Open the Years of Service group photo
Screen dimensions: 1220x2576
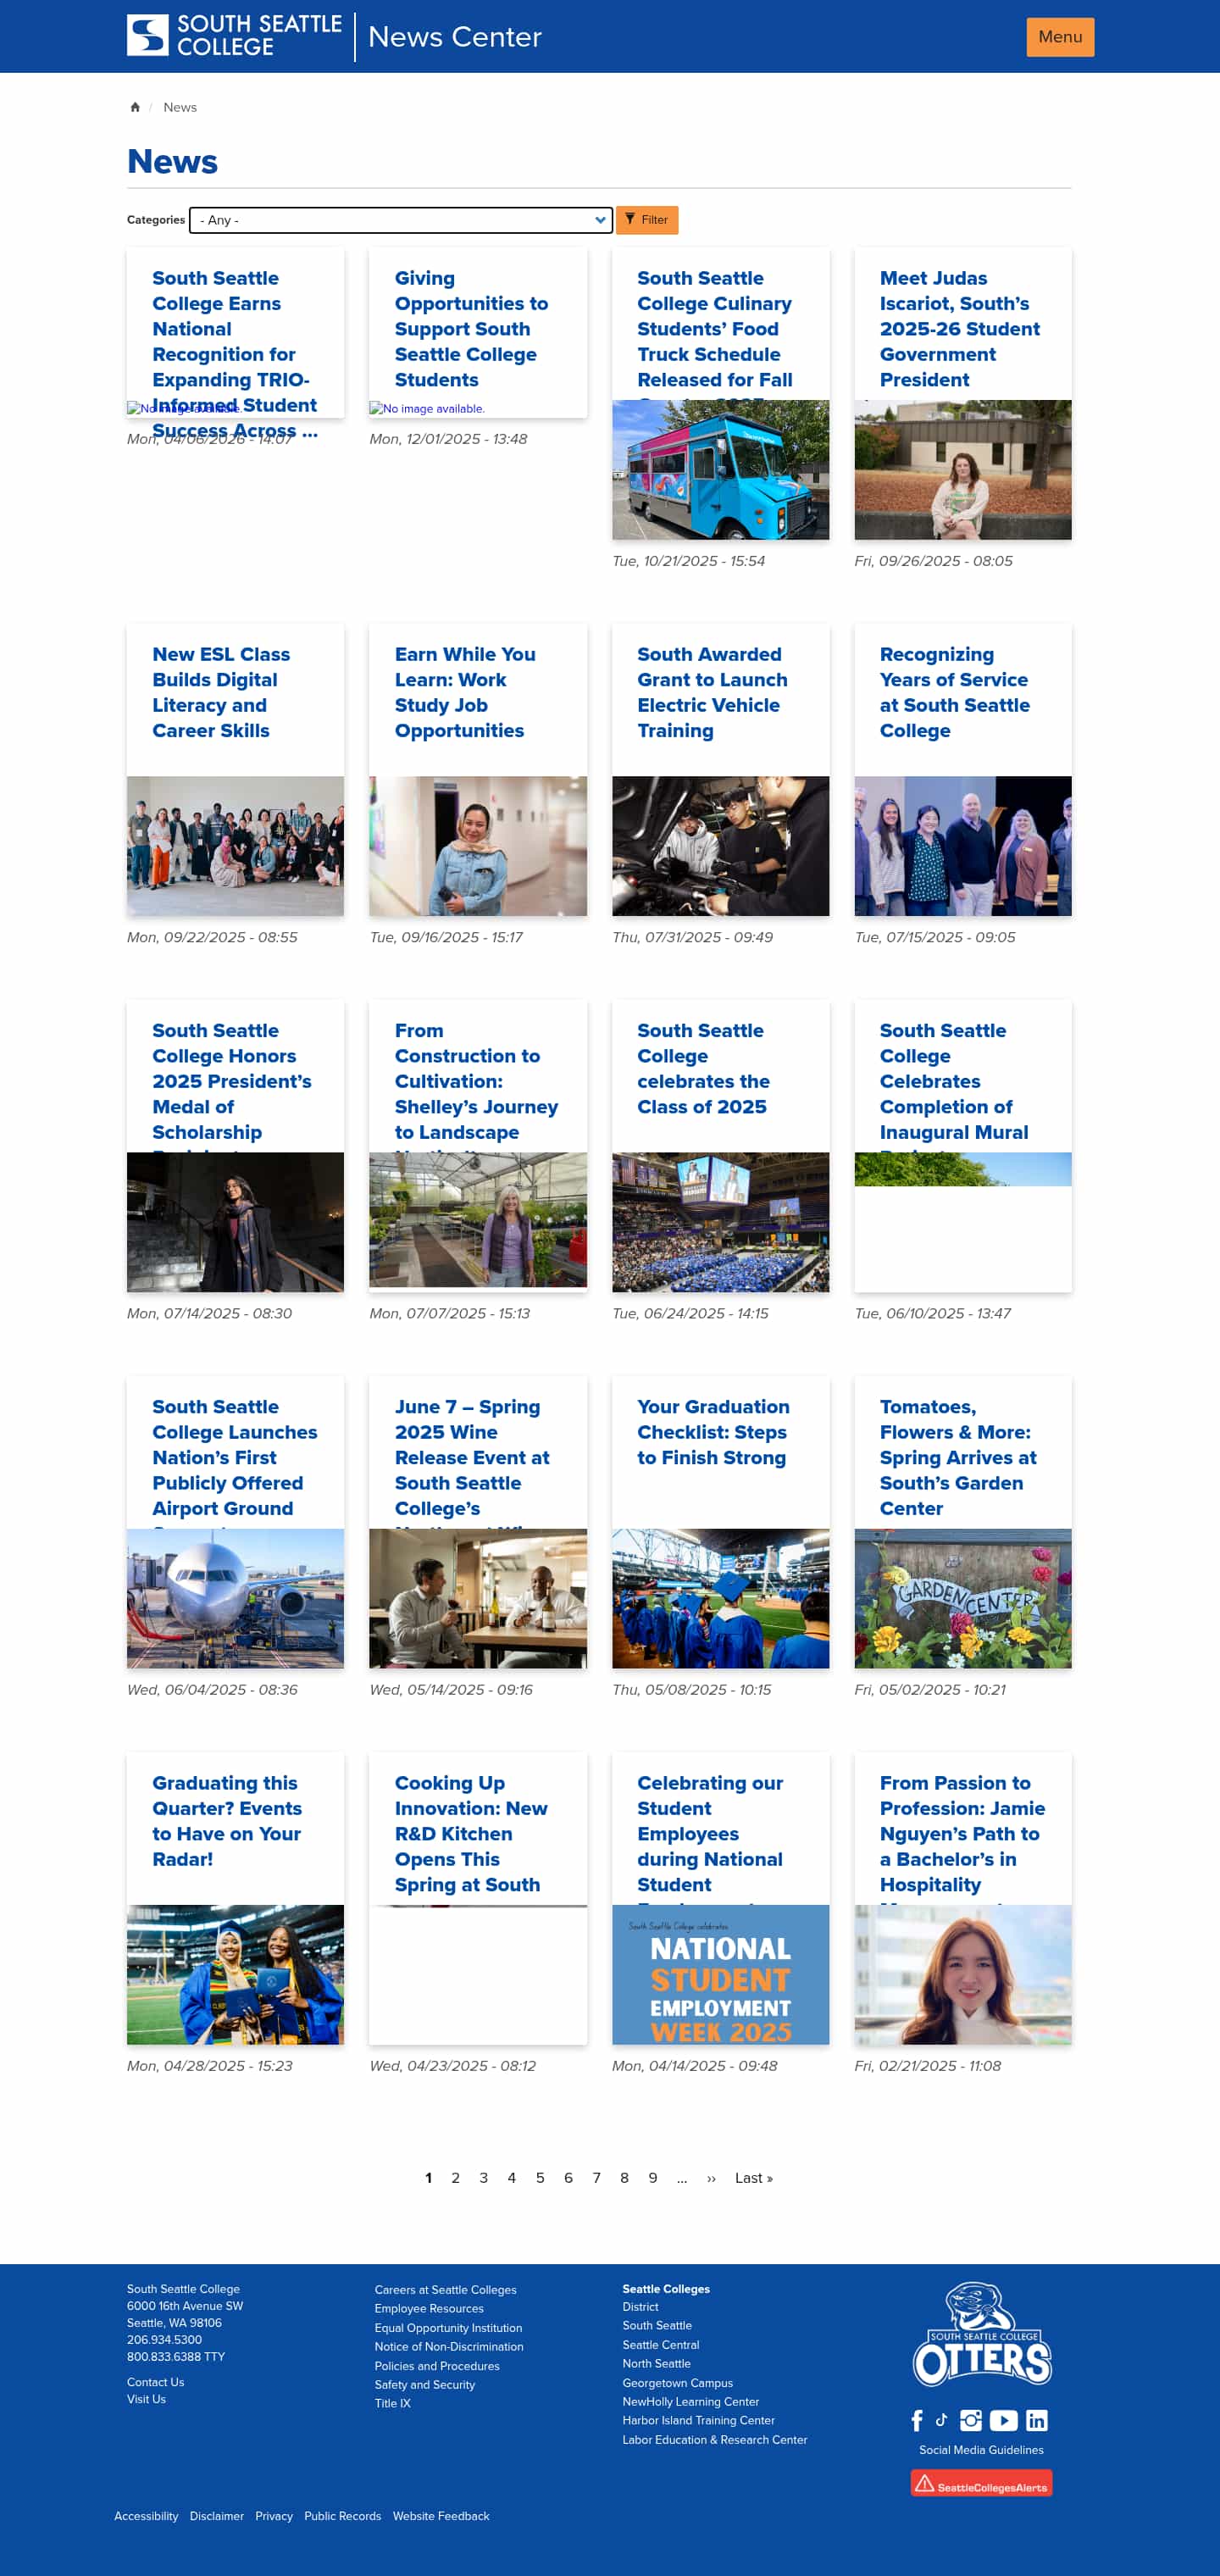click(962, 846)
